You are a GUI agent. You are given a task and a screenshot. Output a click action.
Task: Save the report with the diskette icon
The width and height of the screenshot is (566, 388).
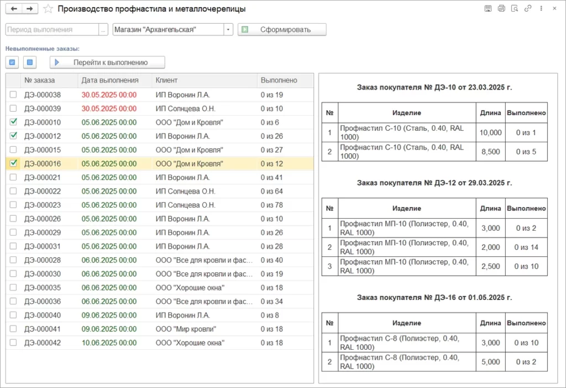click(x=488, y=8)
